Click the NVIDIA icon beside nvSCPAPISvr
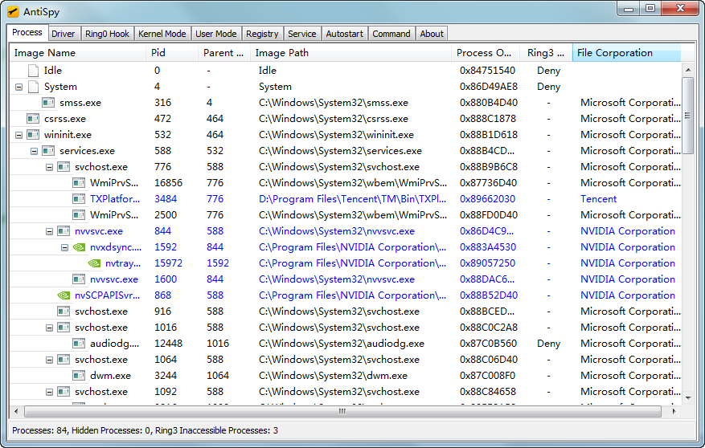Viewport: 705px width, 448px height. pos(64,295)
